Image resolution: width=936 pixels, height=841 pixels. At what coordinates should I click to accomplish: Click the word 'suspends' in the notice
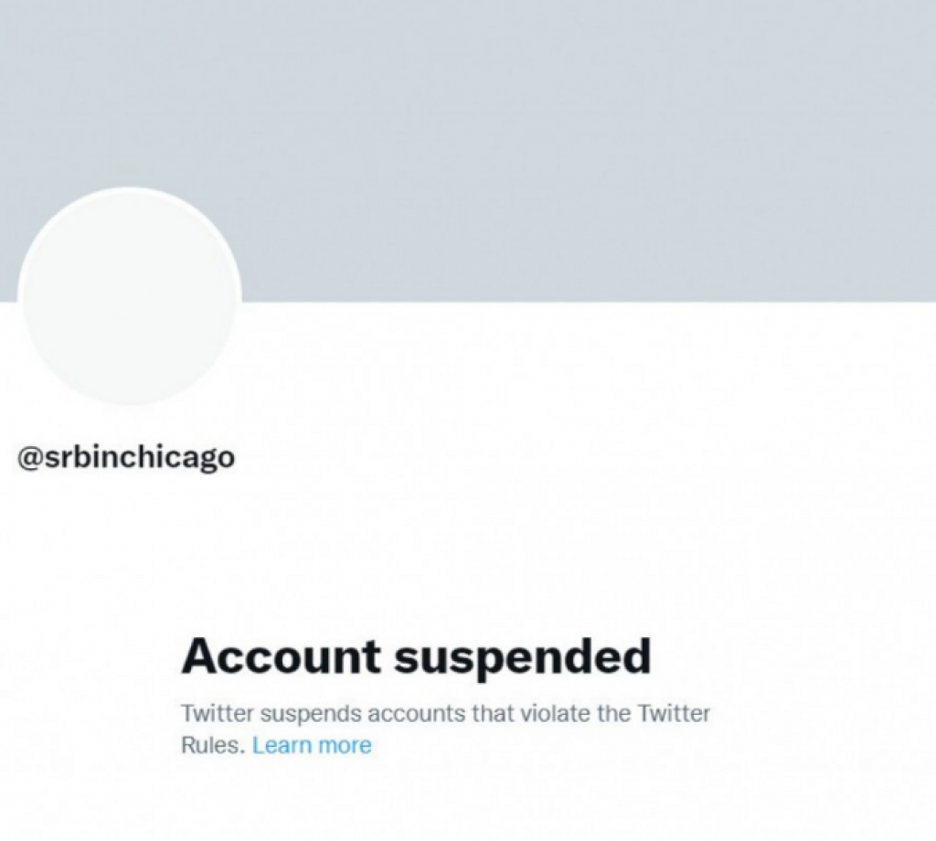coord(311,715)
